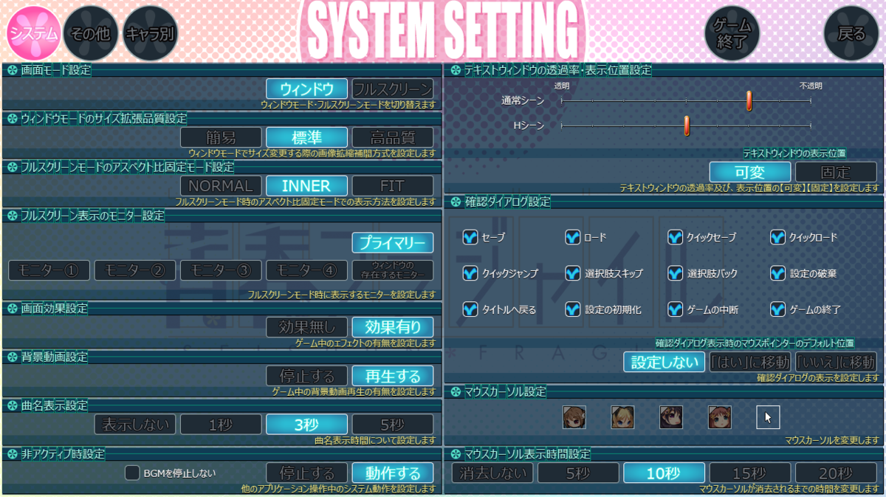Set background video to 再生する
The width and height of the screenshot is (886, 497).
click(x=393, y=376)
